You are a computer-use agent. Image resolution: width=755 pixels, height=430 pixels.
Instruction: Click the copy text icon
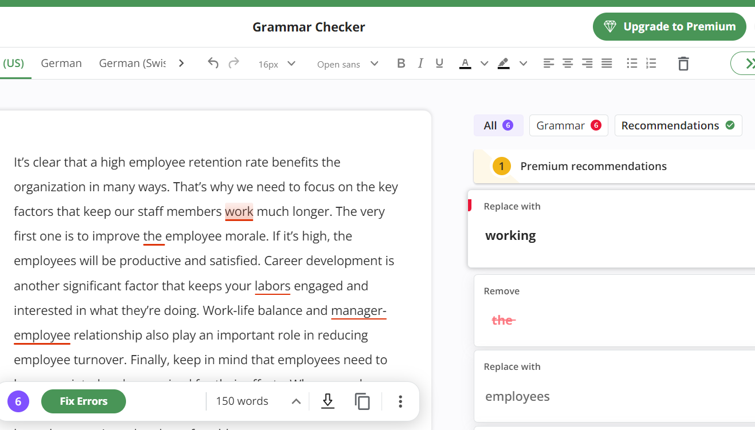(x=362, y=401)
